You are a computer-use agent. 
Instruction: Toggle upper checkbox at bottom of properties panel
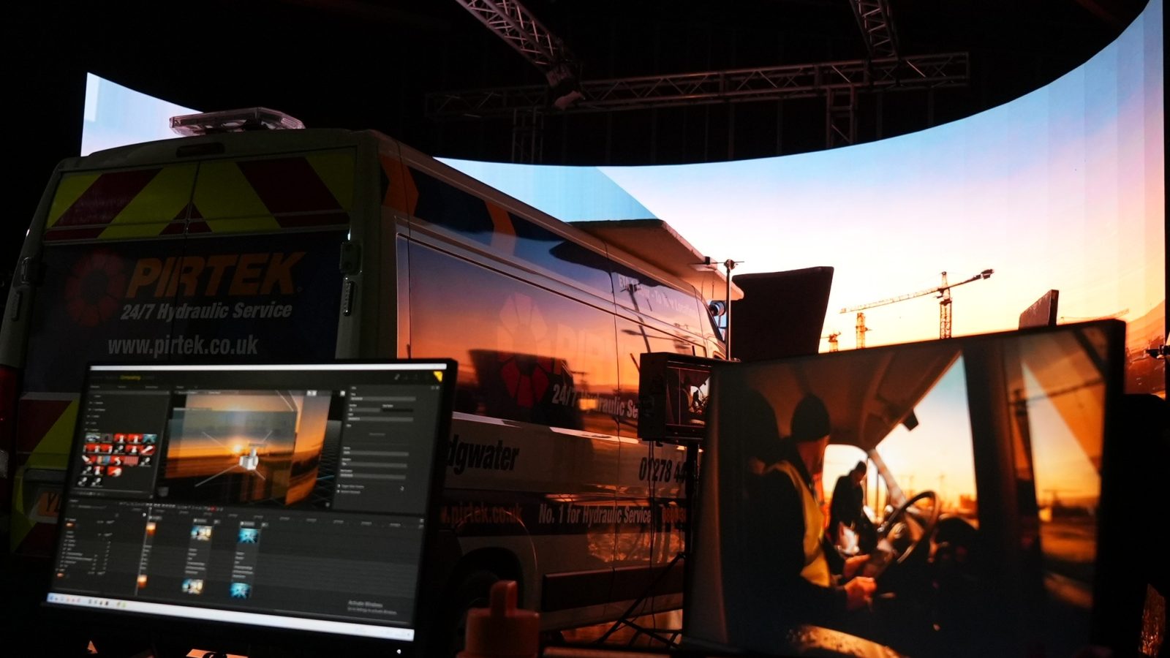click(339, 486)
